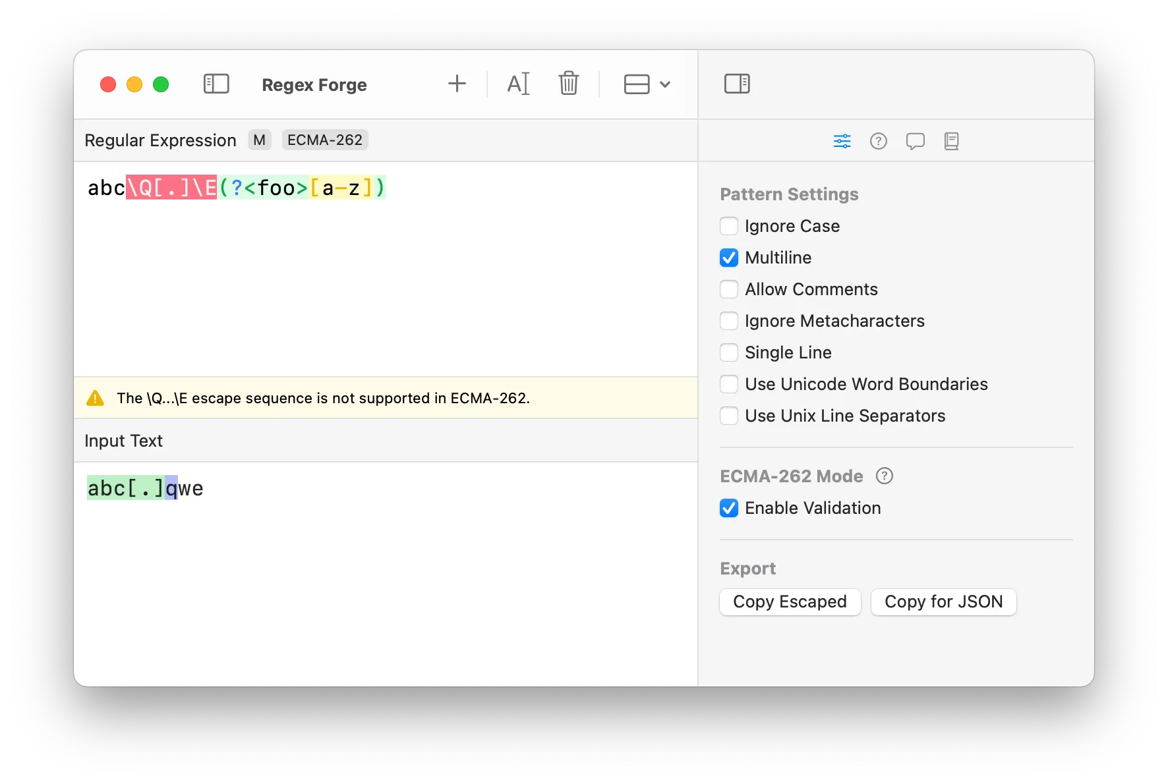
Task: Delete with the trash icon
Action: pyautogui.click(x=568, y=84)
